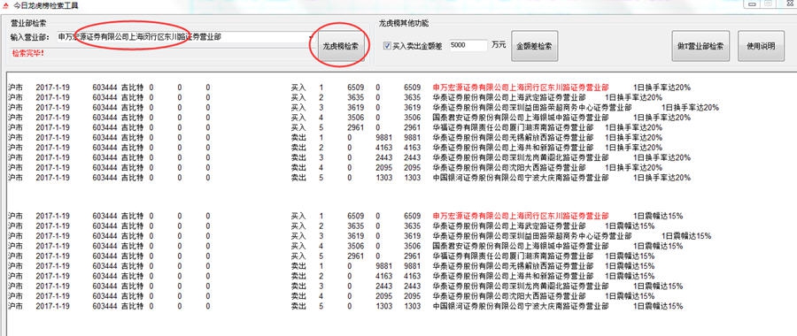Click the 做T营业部检索 button
The image size is (797, 336).
pos(700,46)
